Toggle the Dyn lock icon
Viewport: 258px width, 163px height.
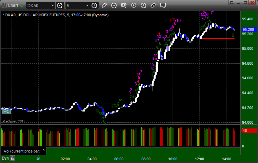(13, 158)
